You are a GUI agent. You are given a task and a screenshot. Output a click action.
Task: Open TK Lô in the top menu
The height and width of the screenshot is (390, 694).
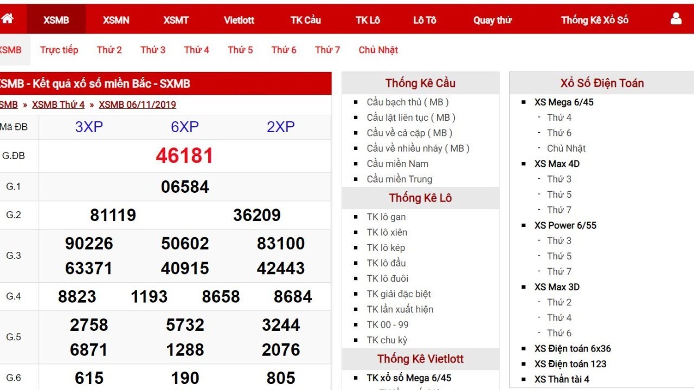click(x=368, y=20)
